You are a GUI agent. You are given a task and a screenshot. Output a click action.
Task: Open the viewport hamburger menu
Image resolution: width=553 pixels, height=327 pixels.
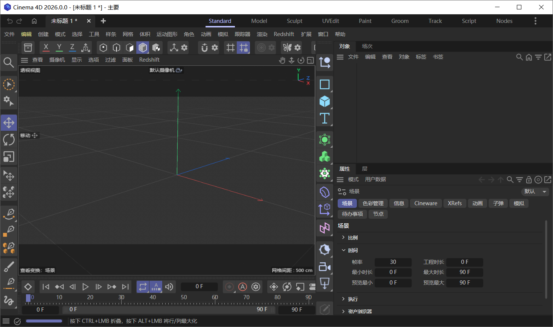tap(24, 60)
